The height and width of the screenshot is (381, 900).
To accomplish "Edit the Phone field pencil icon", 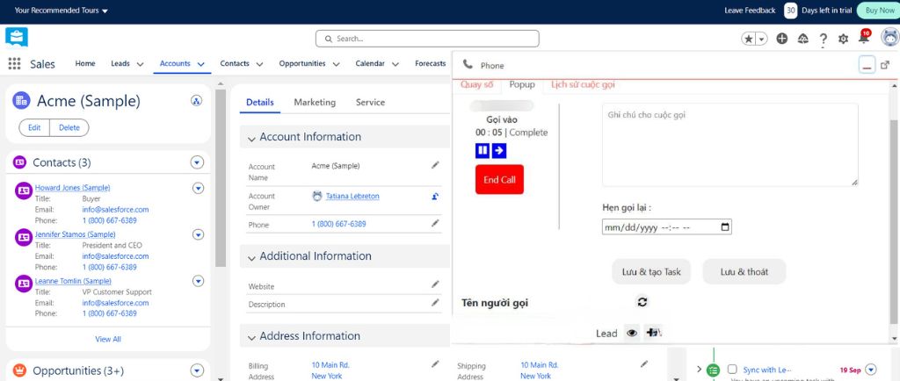I will (x=435, y=222).
